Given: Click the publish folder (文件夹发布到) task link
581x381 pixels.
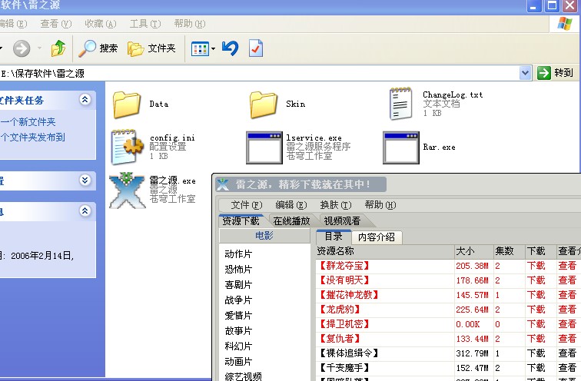Looking at the screenshot, I should pos(32,137).
